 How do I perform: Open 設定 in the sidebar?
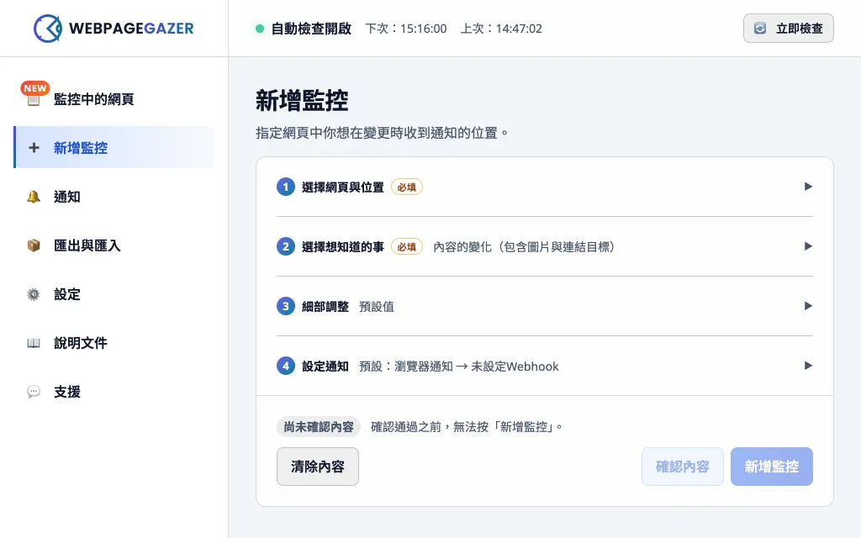[x=114, y=294]
